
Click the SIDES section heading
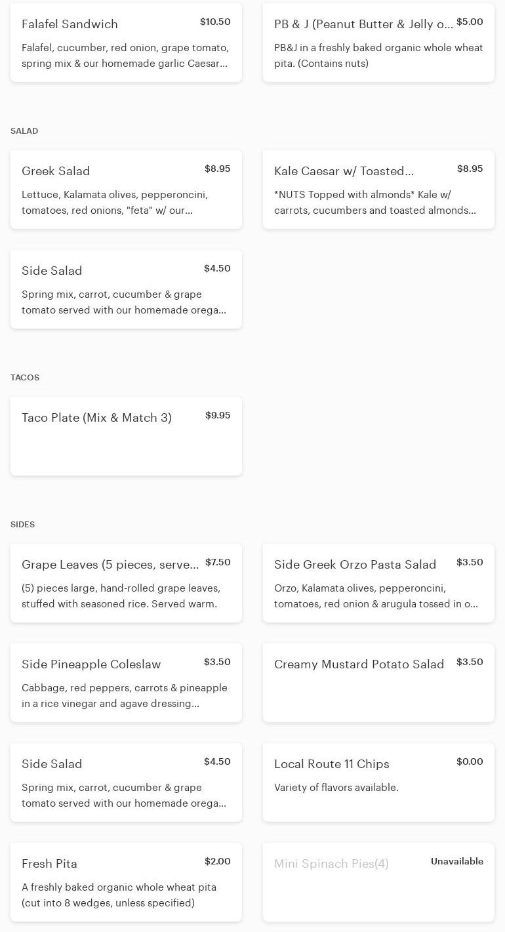pos(23,525)
